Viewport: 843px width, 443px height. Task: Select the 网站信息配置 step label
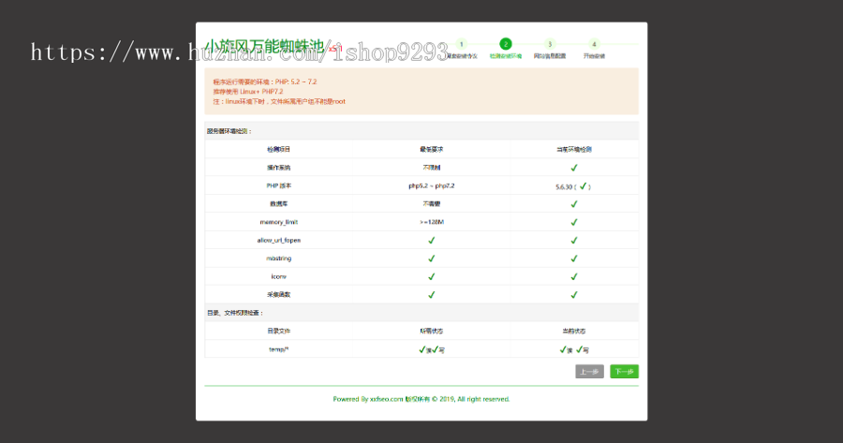coord(550,57)
